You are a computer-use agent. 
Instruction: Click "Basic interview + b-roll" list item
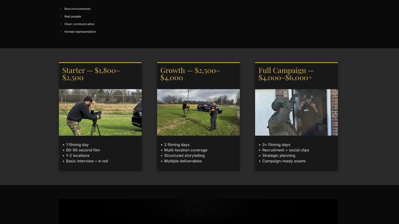(87, 161)
